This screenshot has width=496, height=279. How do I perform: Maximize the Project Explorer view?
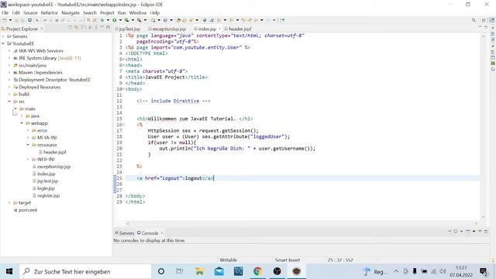click(108, 28)
